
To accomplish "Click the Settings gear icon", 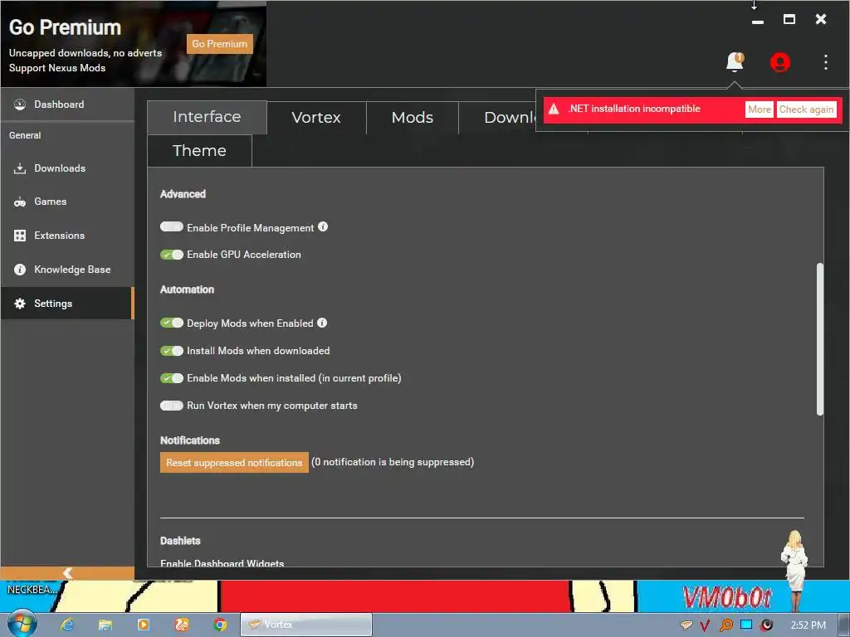I will tap(20, 304).
